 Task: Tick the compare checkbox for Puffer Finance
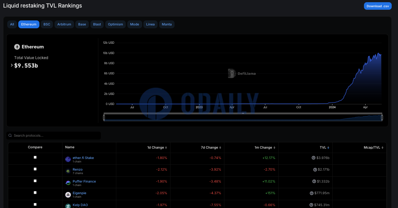tap(35, 181)
